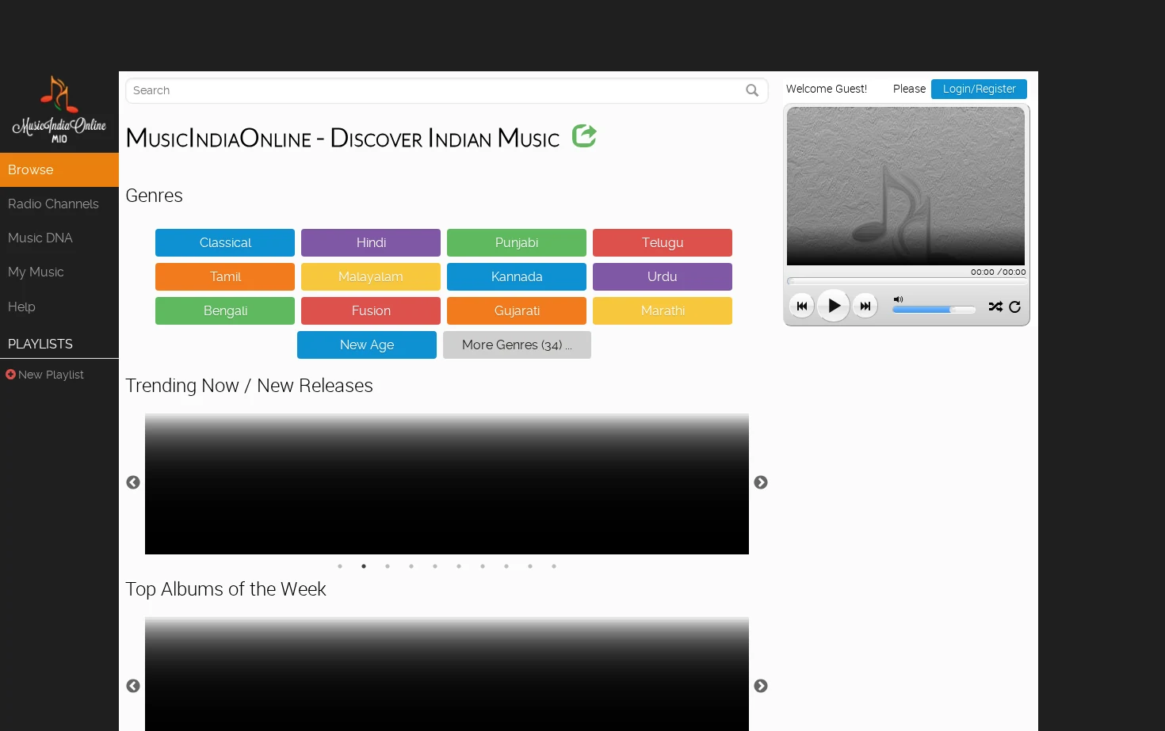
Task: Click the Login/Register button
Action: (x=979, y=89)
